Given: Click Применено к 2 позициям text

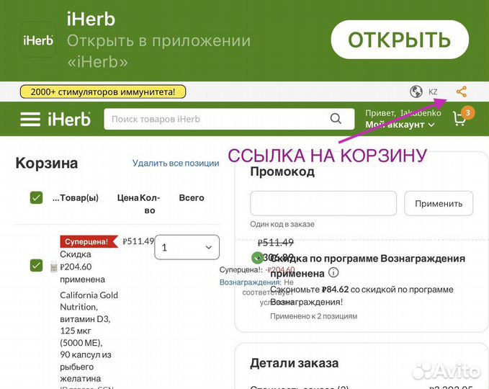Looking at the screenshot, I should click(x=314, y=316).
